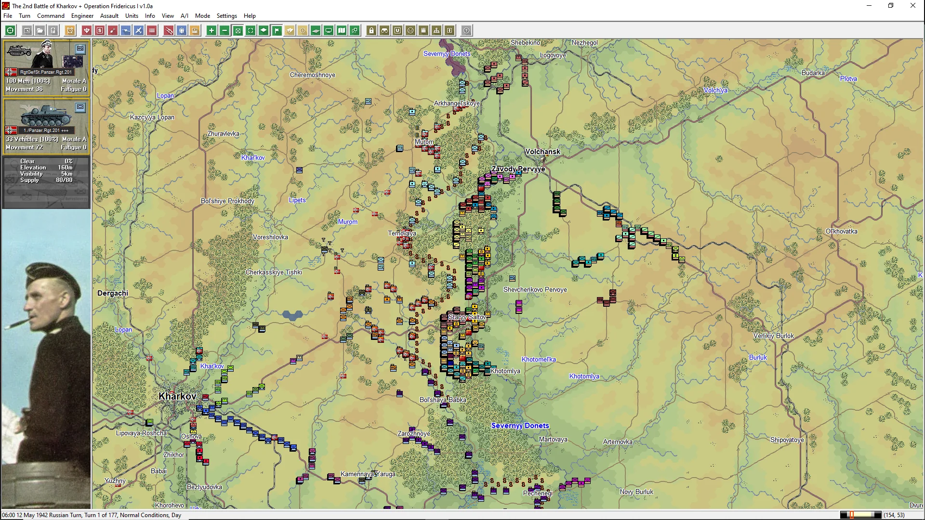
Task: Open the Assault menu
Action: [109, 16]
